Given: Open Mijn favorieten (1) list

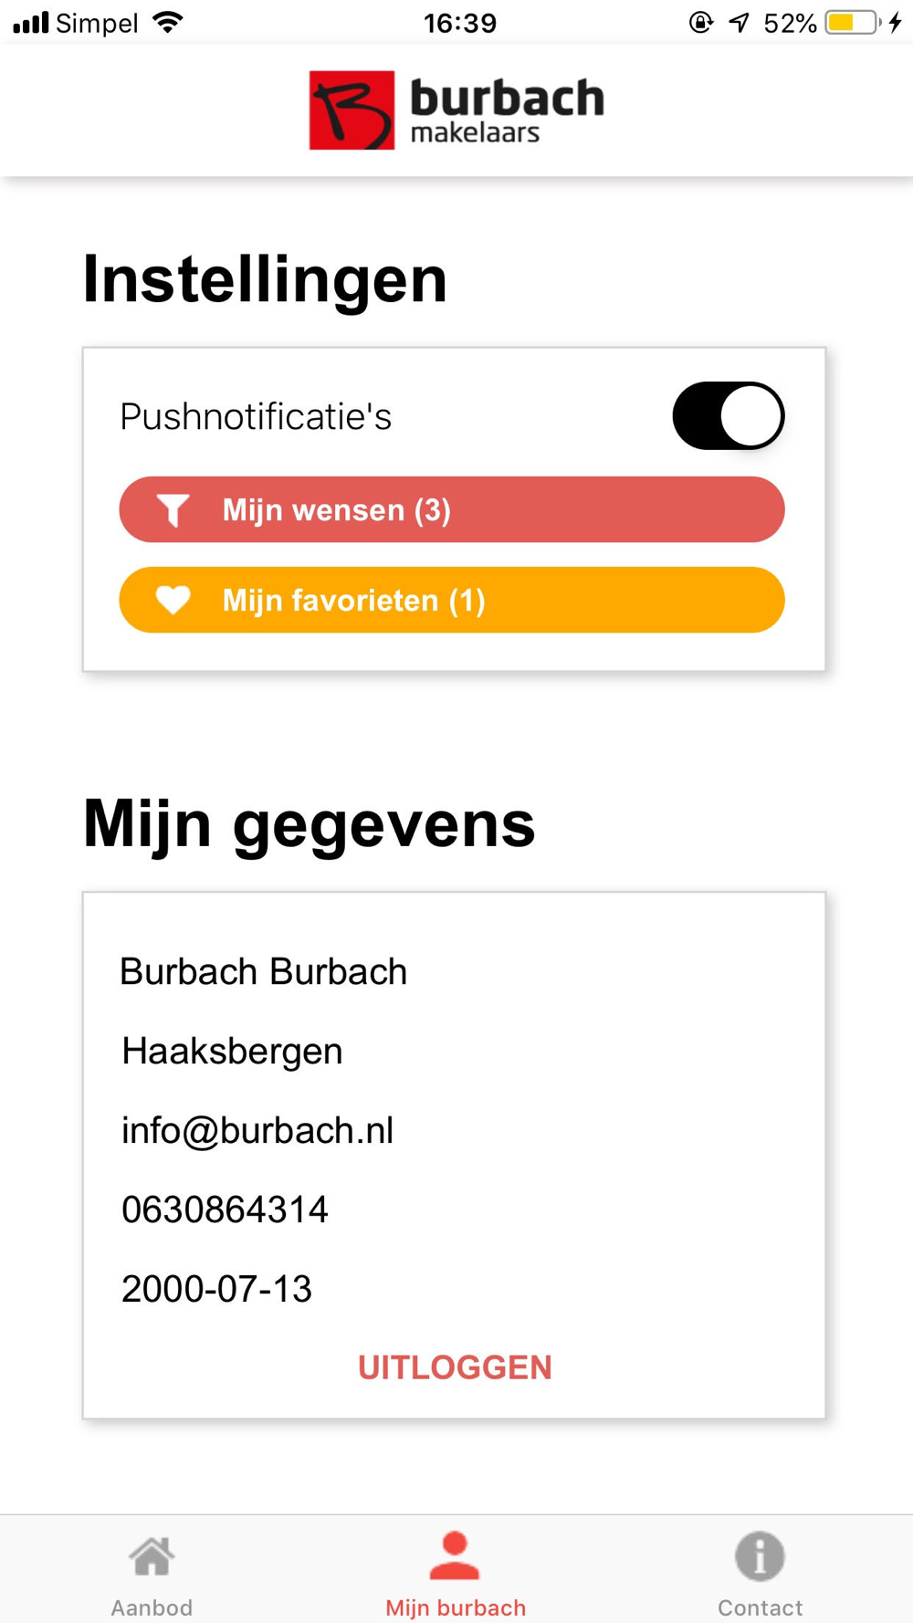Looking at the screenshot, I should (452, 600).
